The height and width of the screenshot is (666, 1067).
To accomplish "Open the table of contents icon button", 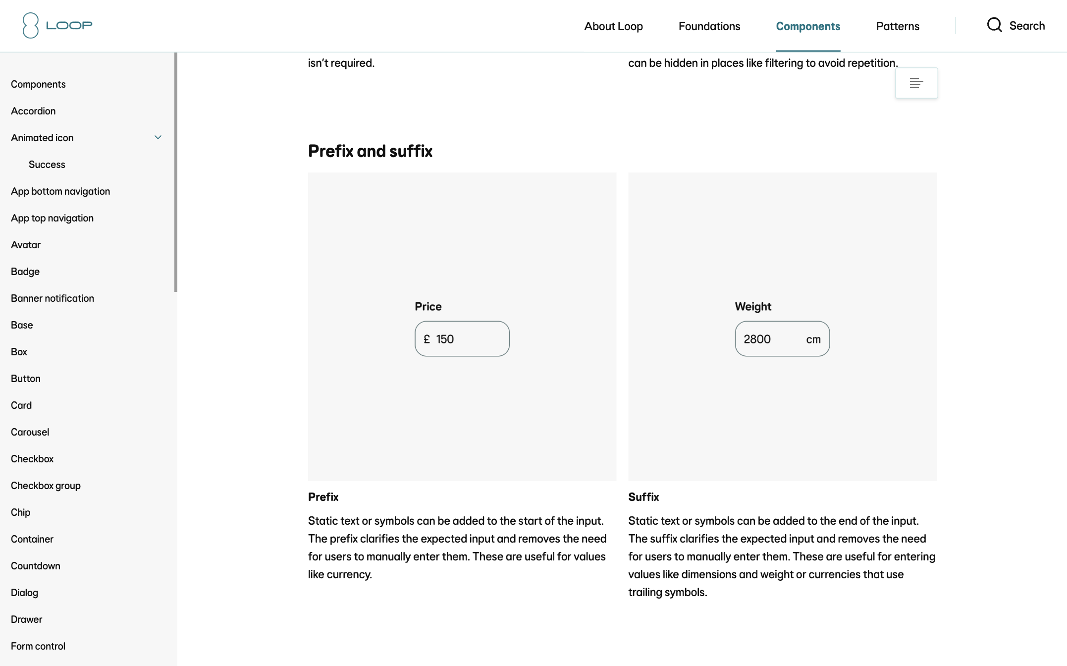I will pos(916,83).
